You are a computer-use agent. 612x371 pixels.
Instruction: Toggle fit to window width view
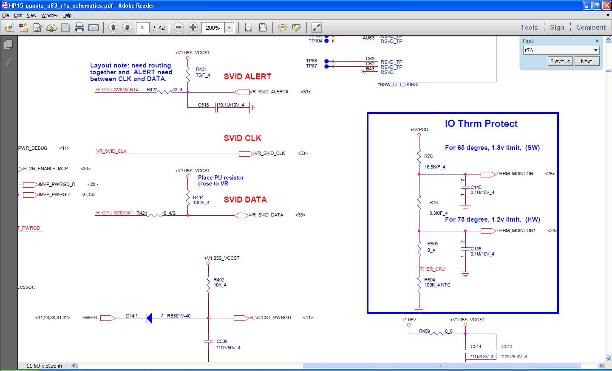[249, 28]
